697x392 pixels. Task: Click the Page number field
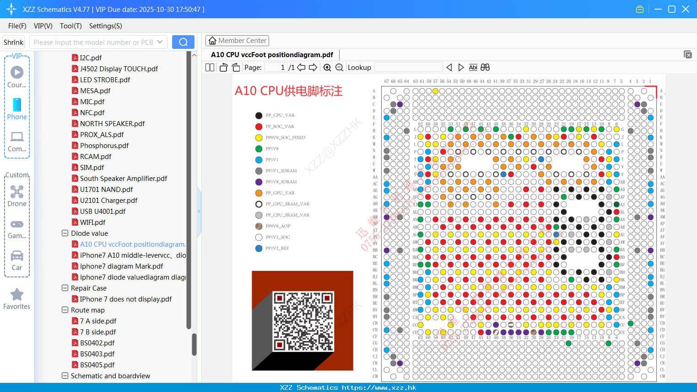pos(276,68)
